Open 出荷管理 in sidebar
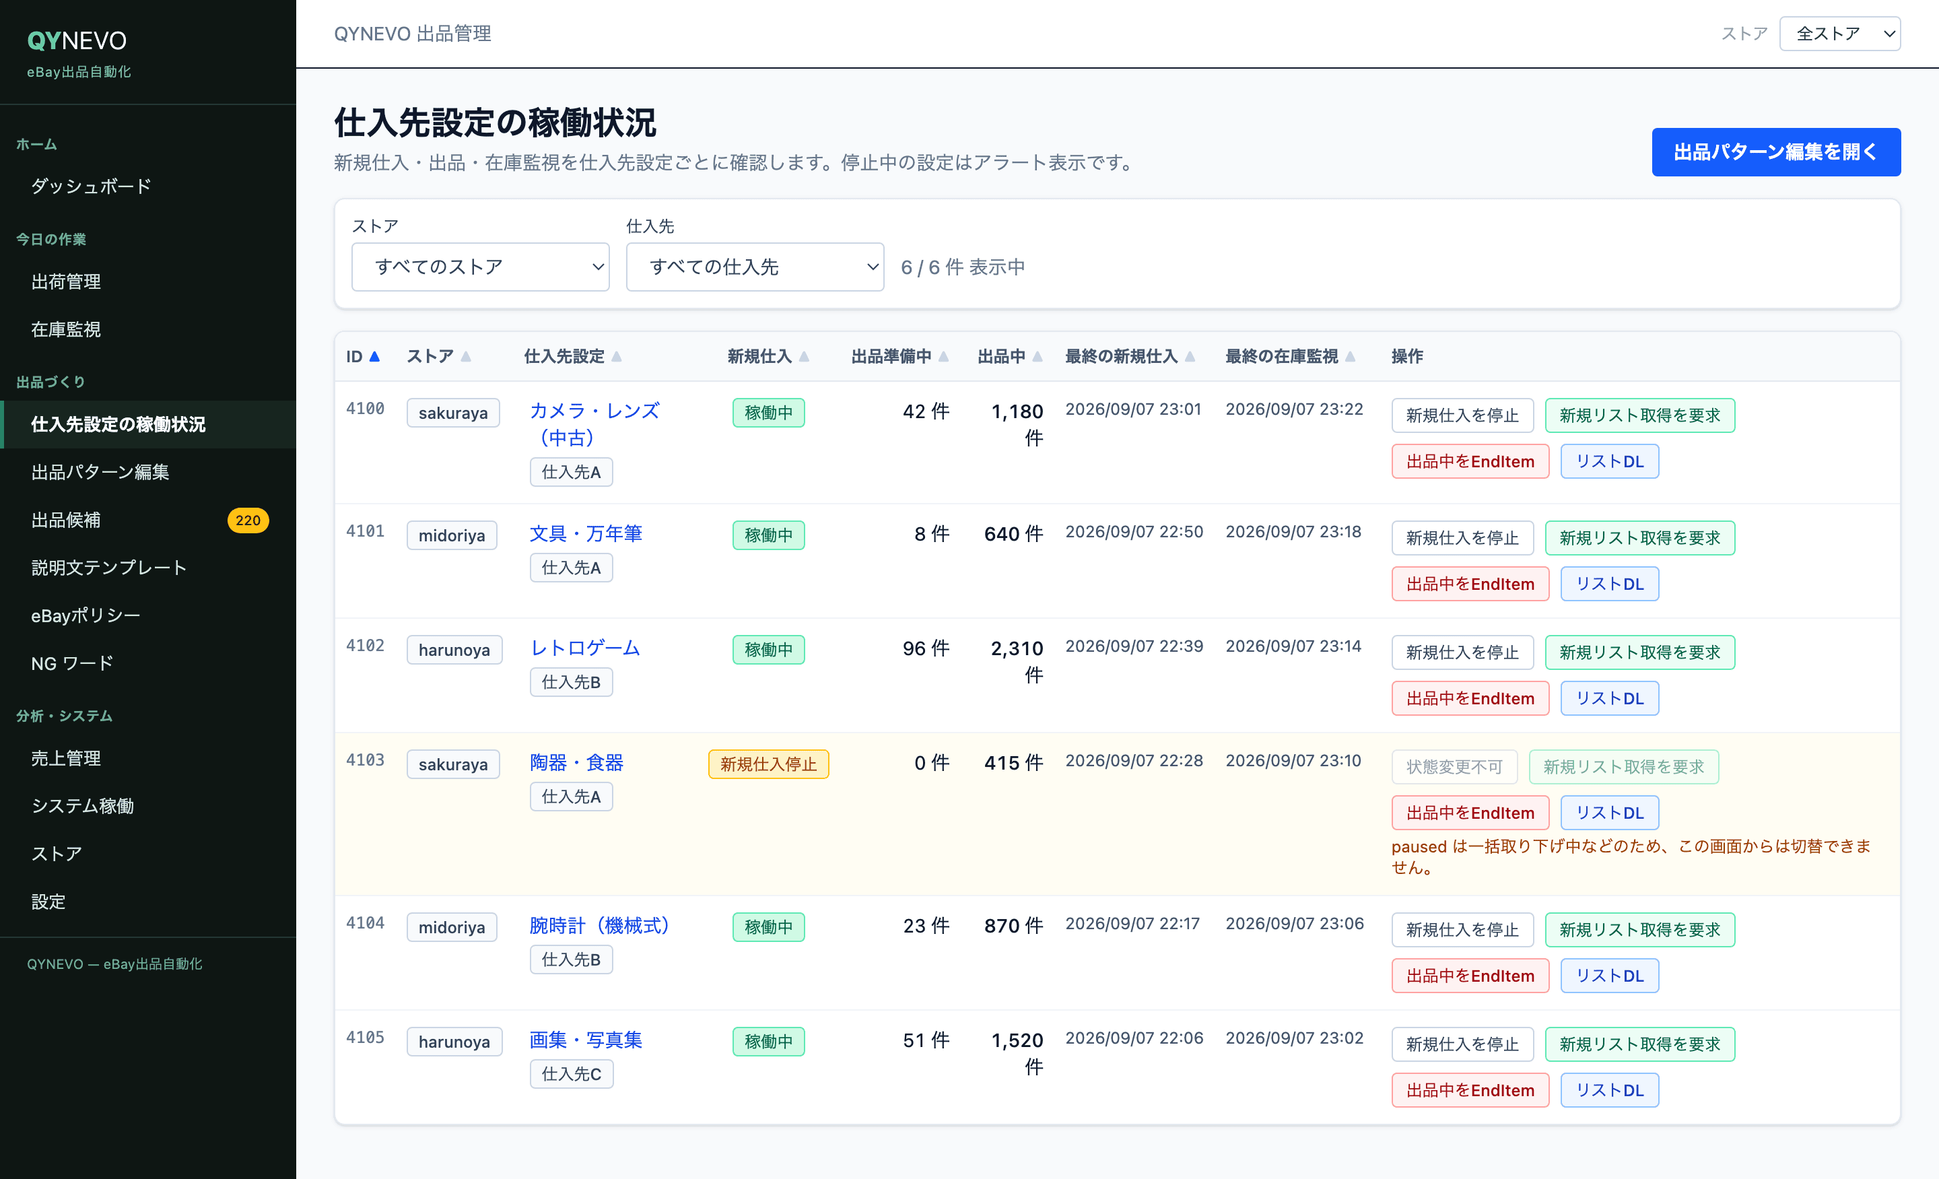The width and height of the screenshot is (1939, 1179). (x=148, y=281)
